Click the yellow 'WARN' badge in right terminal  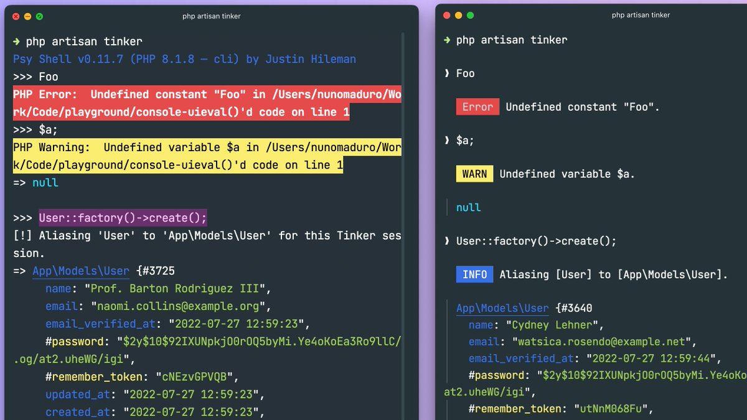474,174
